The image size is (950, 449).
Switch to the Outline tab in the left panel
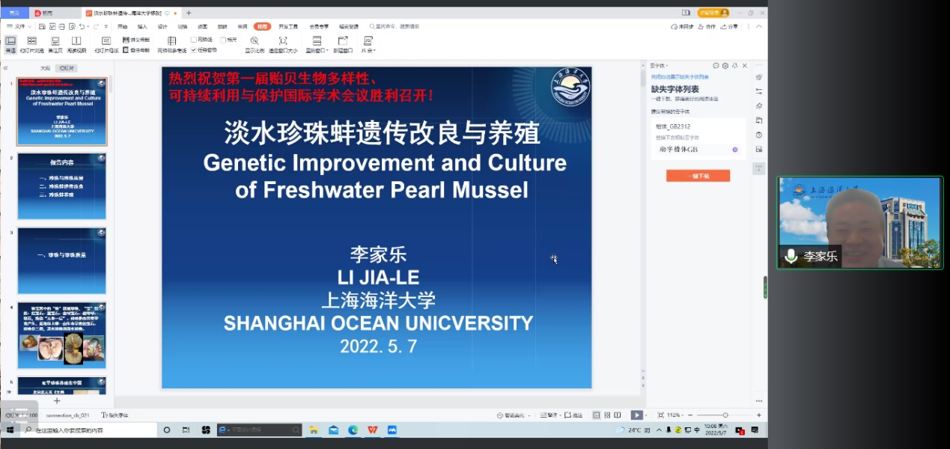pos(45,68)
